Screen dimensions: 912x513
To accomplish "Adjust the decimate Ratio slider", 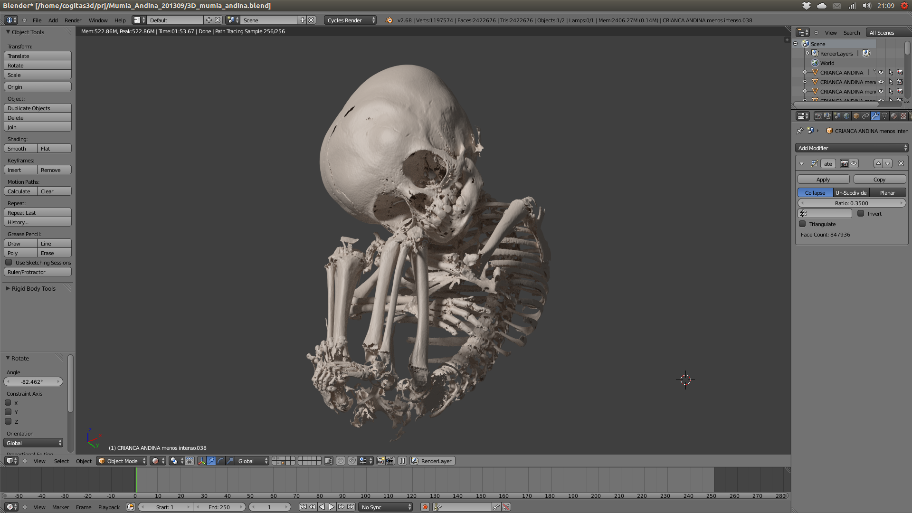I will (851, 203).
